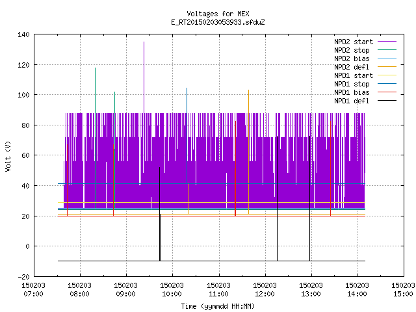Click the 120 y-axis tick value
The height and width of the screenshot is (312, 416).
coord(23,65)
